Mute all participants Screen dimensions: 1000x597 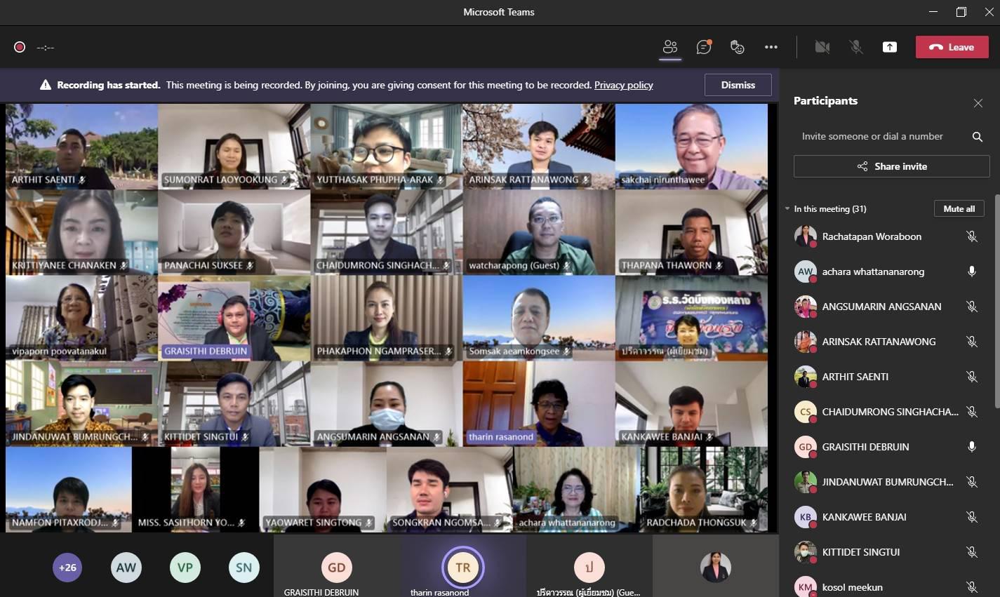(959, 209)
